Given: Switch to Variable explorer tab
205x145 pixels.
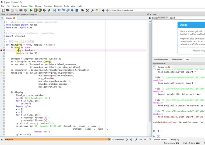Looking at the screenshot, I should (x=161, y=59).
